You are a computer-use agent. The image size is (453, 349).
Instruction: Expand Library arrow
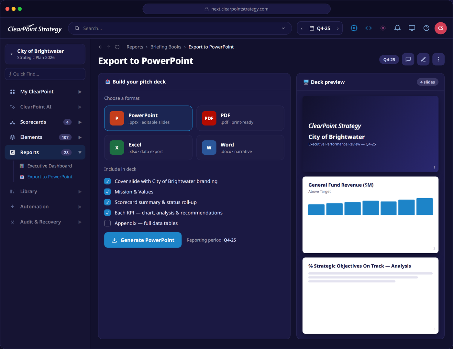point(80,192)
